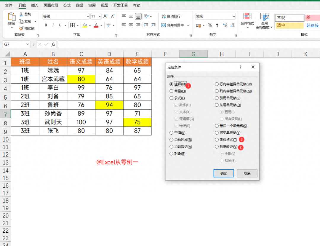Viewport: 320px width, 246px height.
Task: Switch to the 数据 tab
Action: tap(79, 5)
